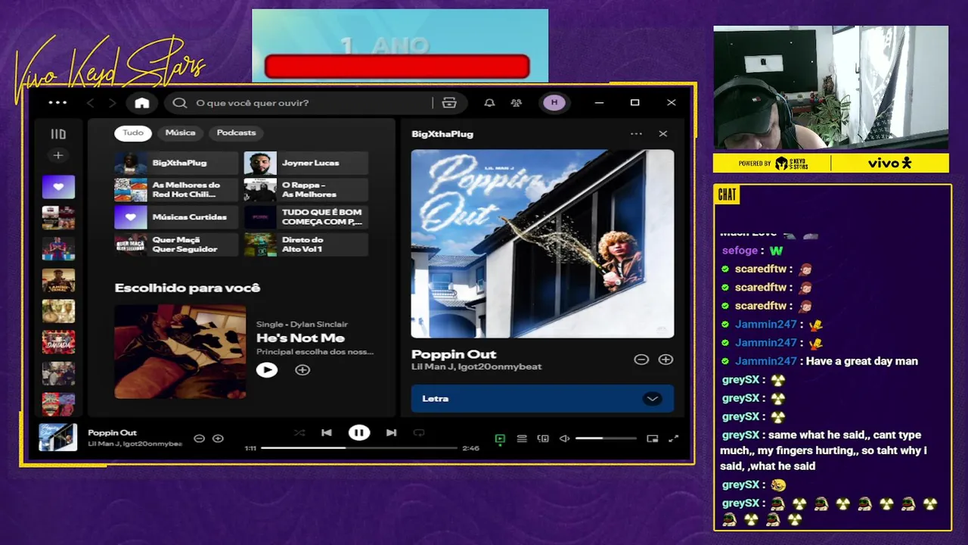Close the BigXthaPlug now playing panel
Image resolution: width=968 pixels, height=545 pixels.
tap(663, 134)
